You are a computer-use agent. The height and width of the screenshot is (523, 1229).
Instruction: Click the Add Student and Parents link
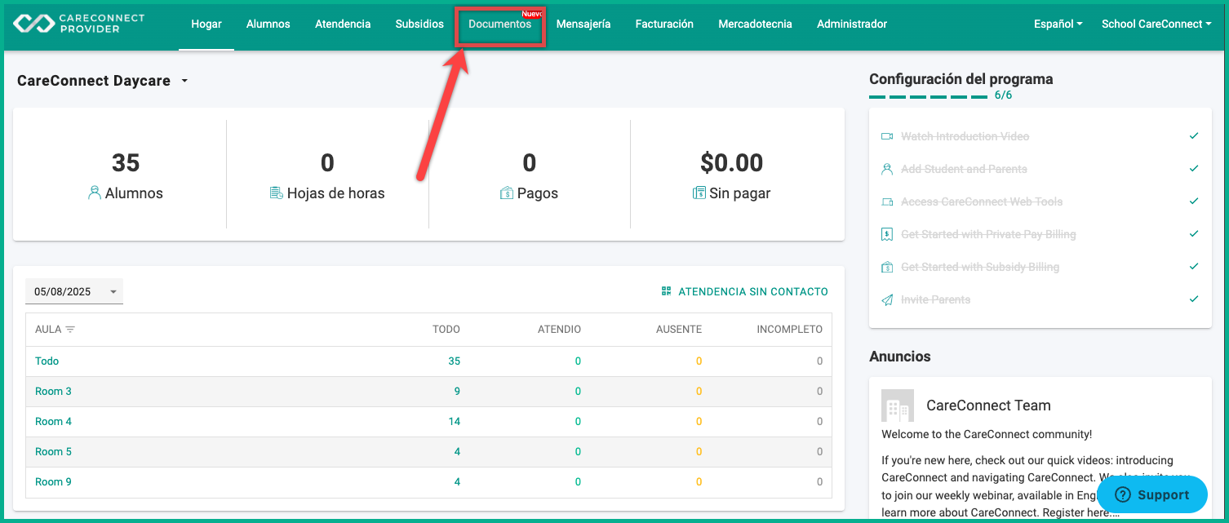[x=964, y=169]
